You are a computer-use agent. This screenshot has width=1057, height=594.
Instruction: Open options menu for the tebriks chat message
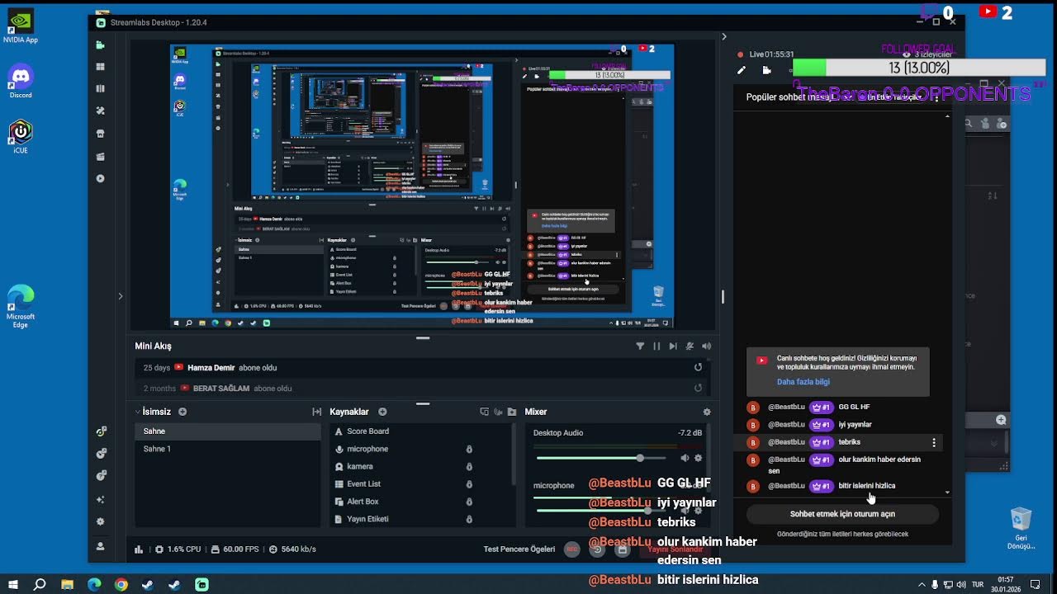point(934,443)
